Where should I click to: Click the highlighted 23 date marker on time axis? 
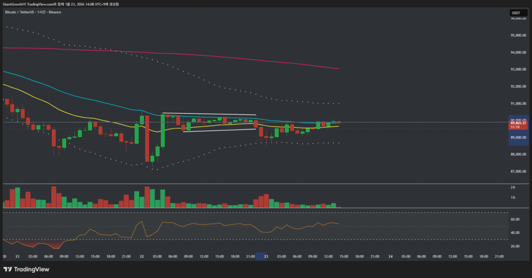point(266,256)
